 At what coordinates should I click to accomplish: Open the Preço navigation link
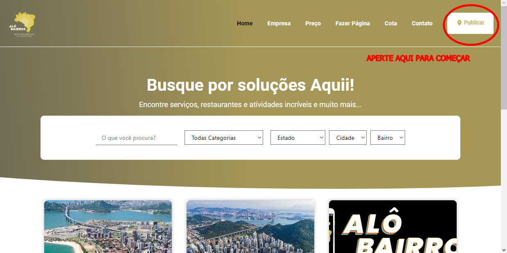[313, 23]
